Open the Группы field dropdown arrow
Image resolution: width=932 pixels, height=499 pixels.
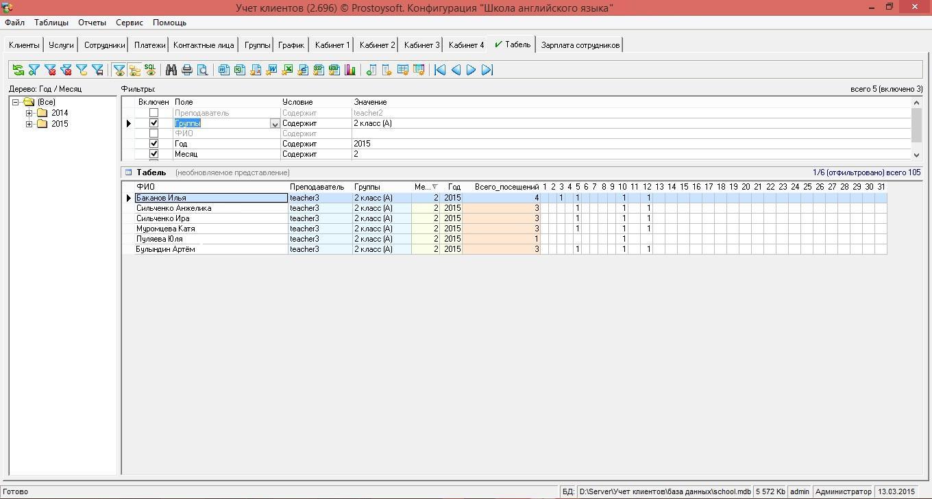tap(275, 124)
